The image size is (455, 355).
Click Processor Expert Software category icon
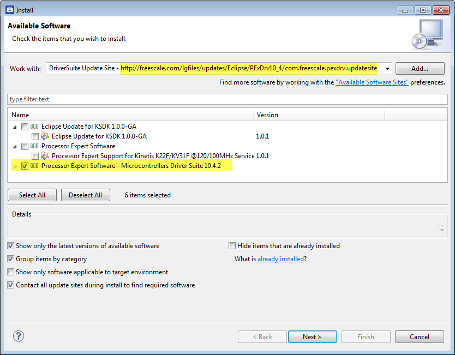point(34,146)
